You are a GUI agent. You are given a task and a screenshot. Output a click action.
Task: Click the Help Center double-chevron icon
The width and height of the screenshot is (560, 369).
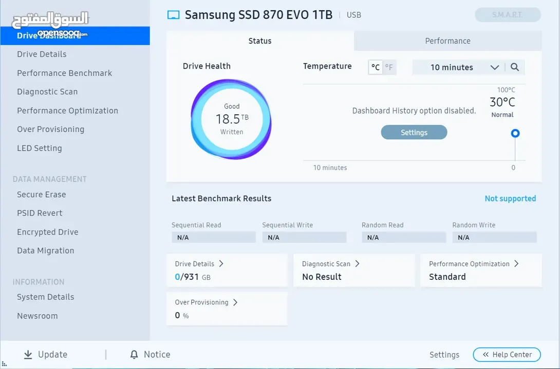[486, 355]
